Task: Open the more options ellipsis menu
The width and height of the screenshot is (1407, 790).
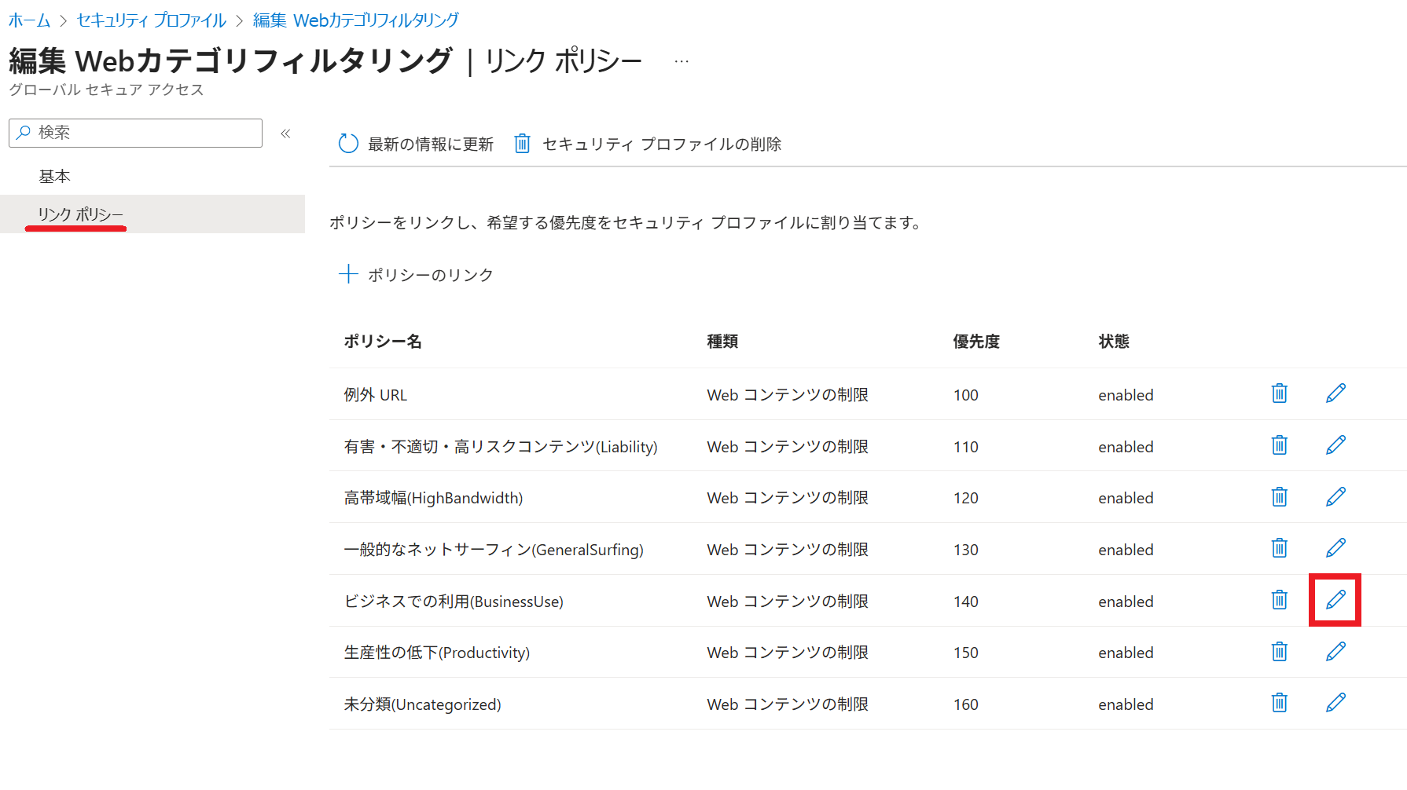Action: [681, 61]
